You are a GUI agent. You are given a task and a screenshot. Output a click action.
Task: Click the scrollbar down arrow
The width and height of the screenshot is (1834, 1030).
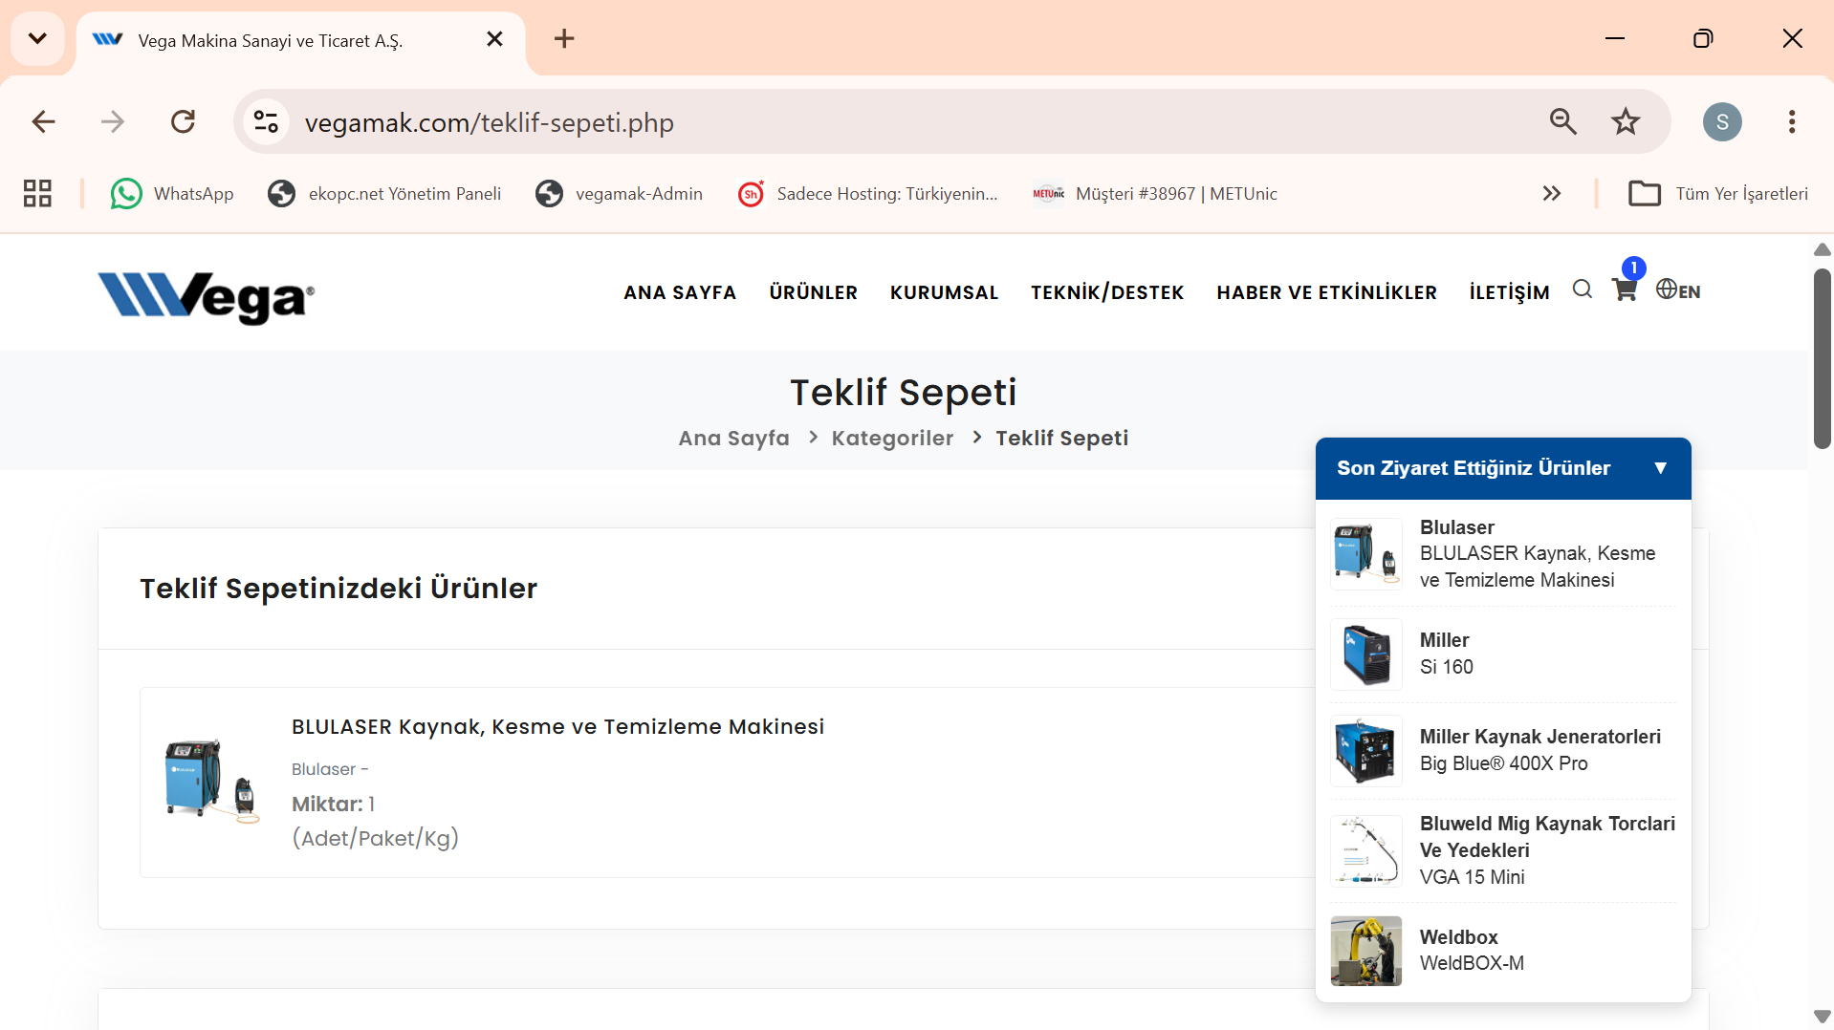[1823, 1017]
